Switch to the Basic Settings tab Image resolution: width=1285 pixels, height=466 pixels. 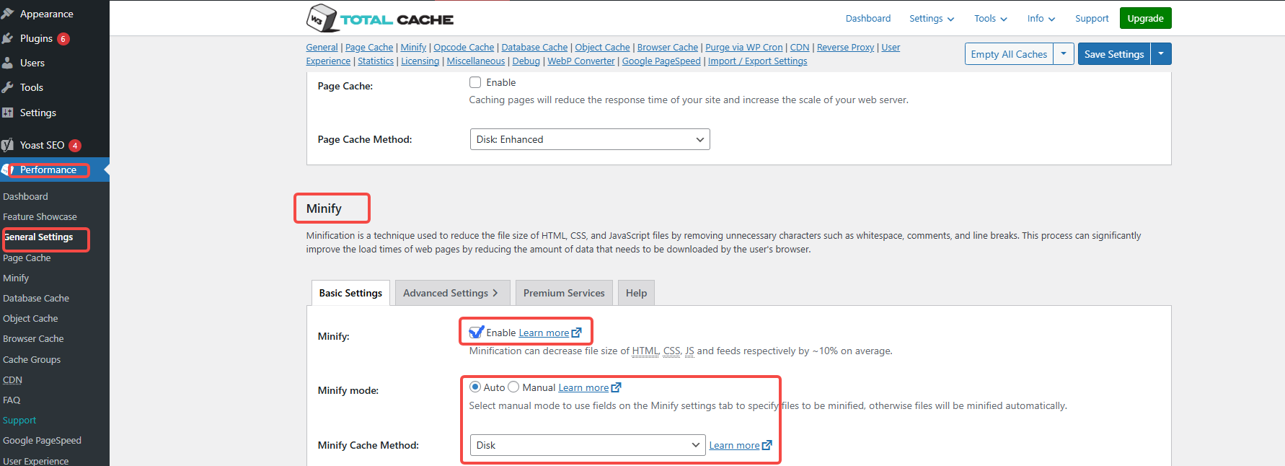350,293
